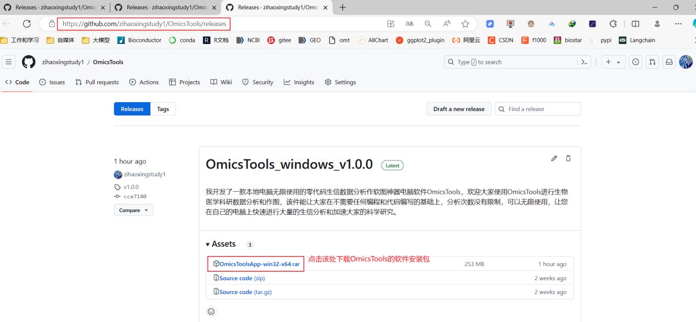Click the Find a release search field
The image size is (696, 322).
tap(538, 109)
